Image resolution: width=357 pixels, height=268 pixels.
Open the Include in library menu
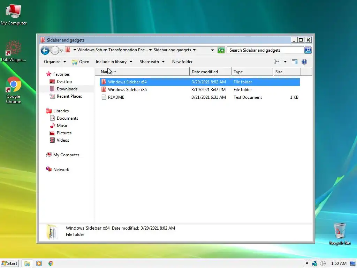[x=114, y=62]
